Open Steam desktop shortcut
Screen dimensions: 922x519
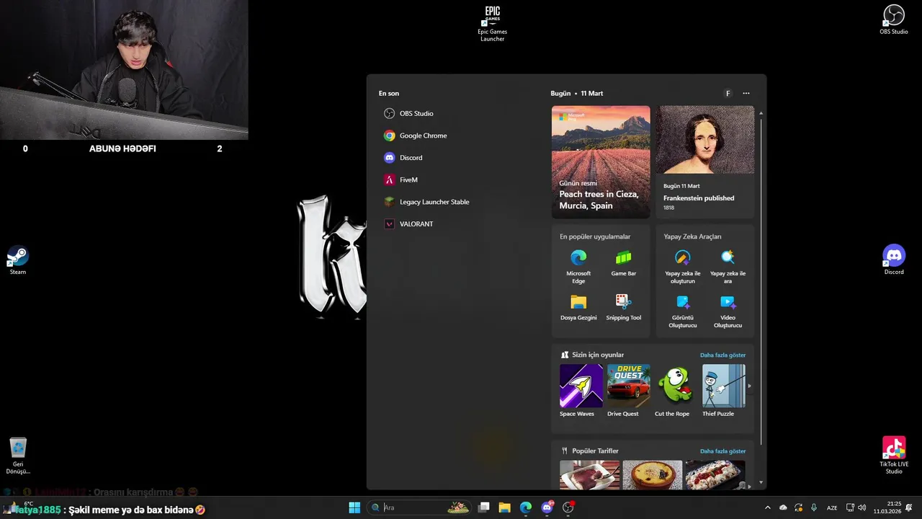[x=18, y=260]
